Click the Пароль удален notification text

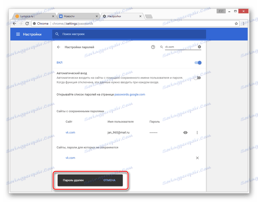click(73, 180)
